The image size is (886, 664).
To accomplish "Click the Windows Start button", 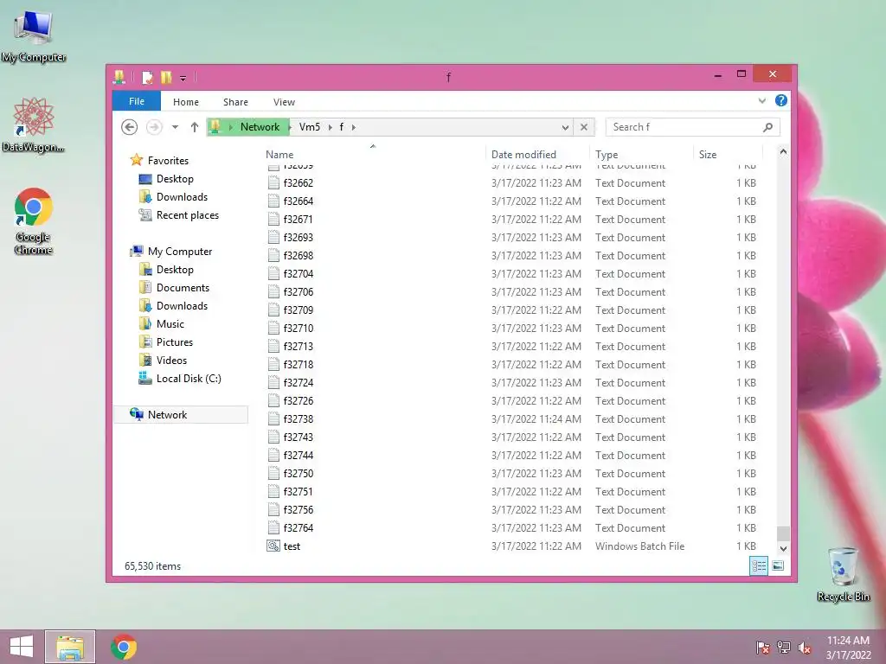I will click(22, 647).
